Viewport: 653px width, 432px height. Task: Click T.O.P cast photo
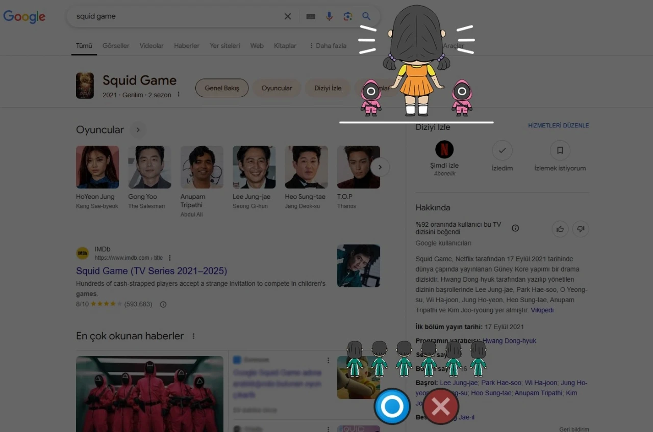[x=359, y=167]
